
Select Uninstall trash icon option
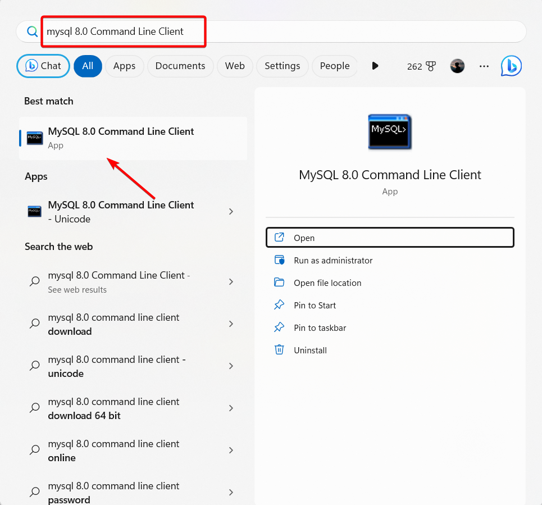point(279,350)
